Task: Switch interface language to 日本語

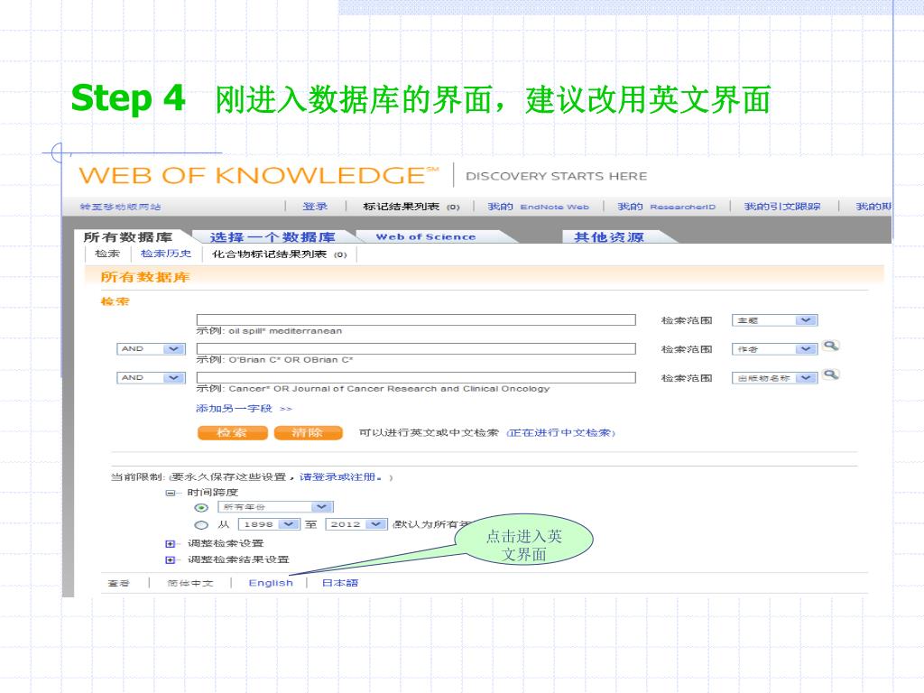Action: 340,583
